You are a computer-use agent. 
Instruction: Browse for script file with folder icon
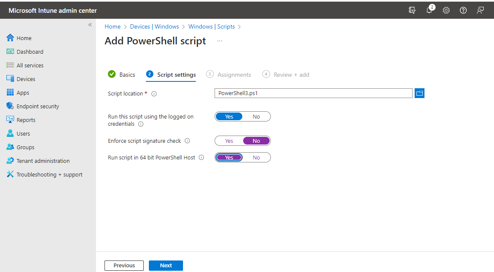tap(419, 93)
